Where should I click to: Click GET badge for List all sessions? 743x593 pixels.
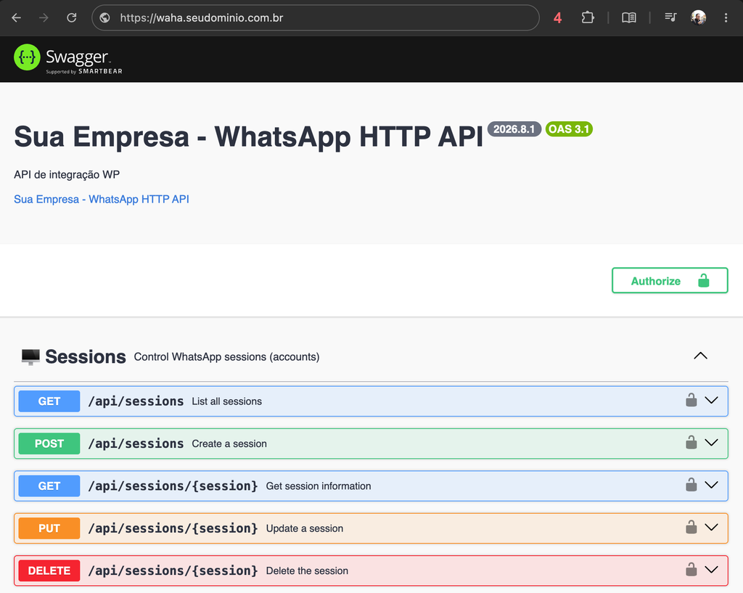(49, 401)
